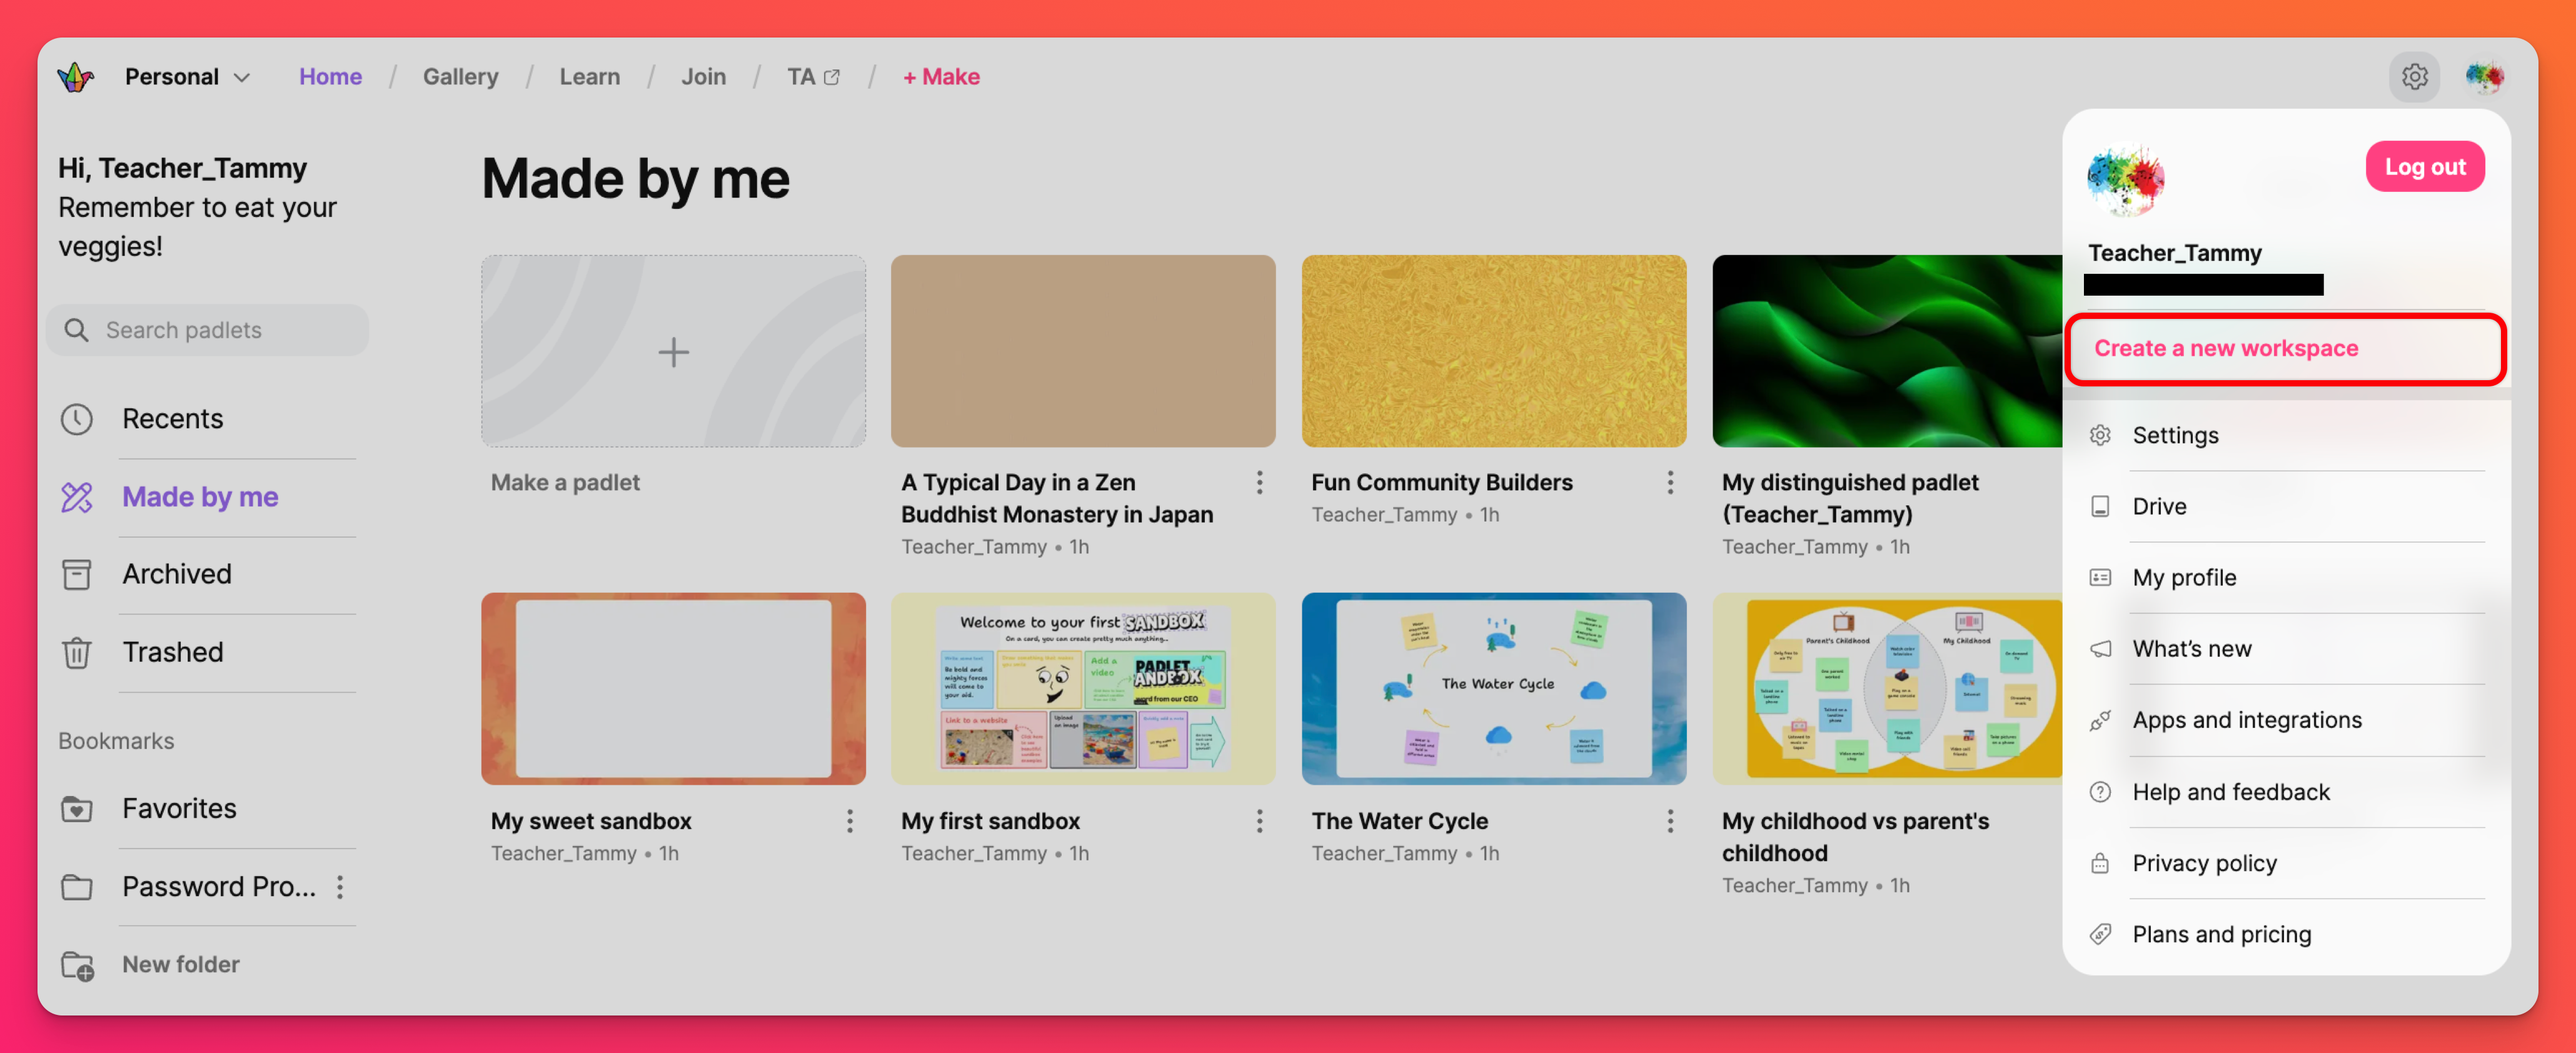Open three-dot menu for My sweet sandbox
The height and width of the screenshot is (1053, 2576).
849,821
